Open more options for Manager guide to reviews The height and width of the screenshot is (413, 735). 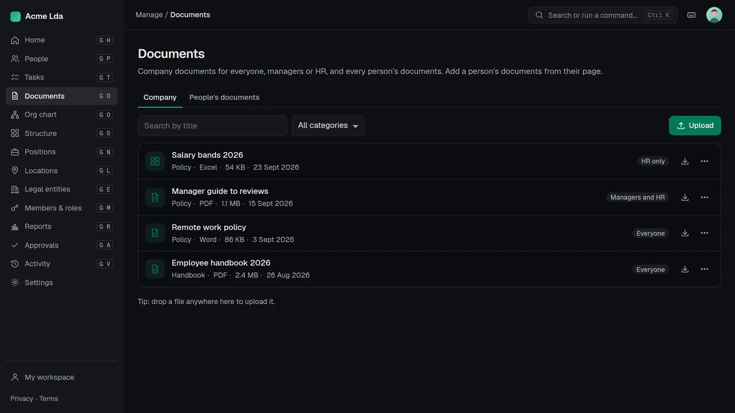click(x=705, y=197)
